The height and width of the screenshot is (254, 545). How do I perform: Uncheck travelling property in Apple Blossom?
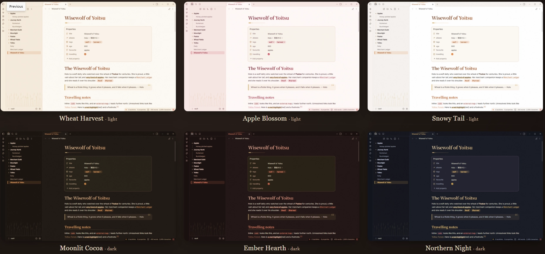click(x=269, y=54)
